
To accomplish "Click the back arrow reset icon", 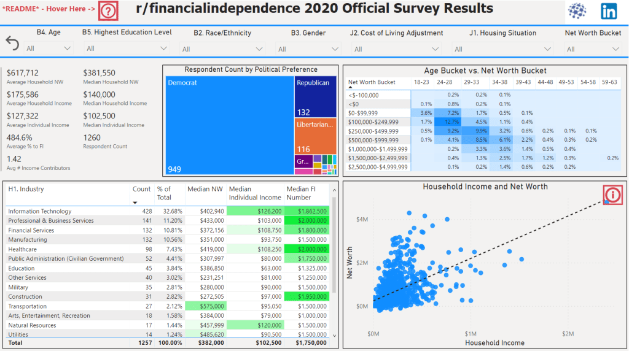I will [x=12, y=43].
